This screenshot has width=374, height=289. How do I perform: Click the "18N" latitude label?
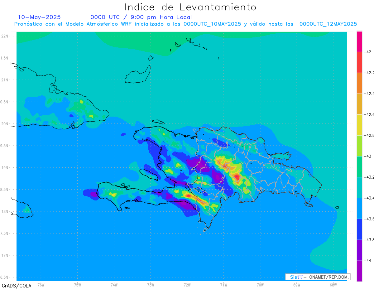click(x=5, y=211)
